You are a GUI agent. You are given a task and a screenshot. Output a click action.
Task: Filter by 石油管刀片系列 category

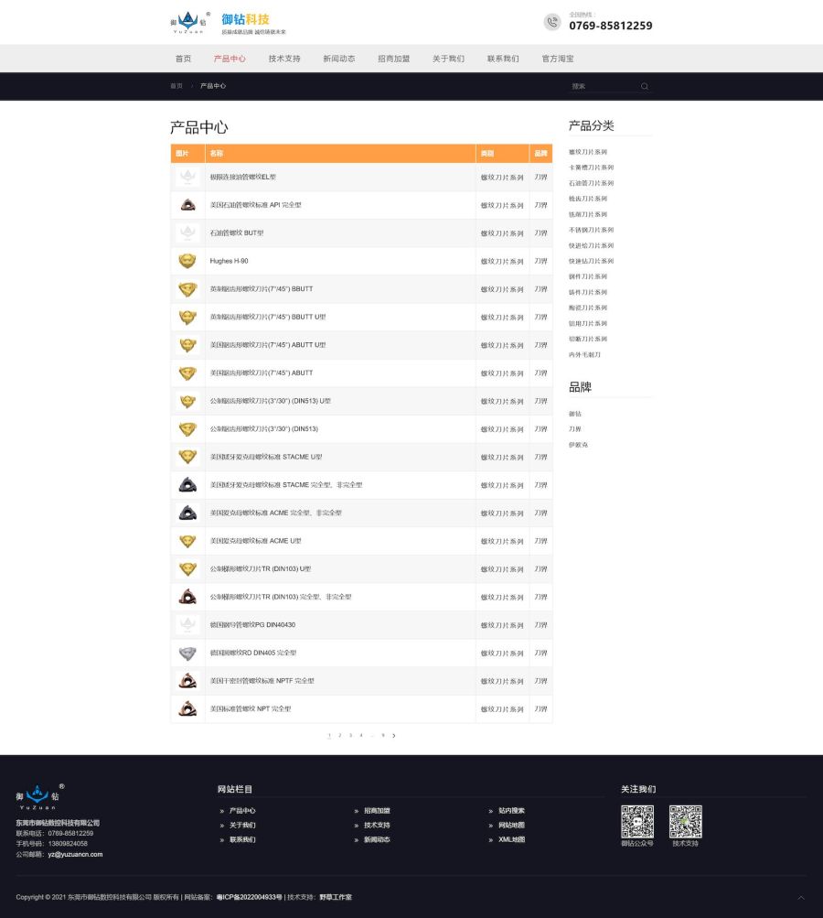(x=591, y=183)
